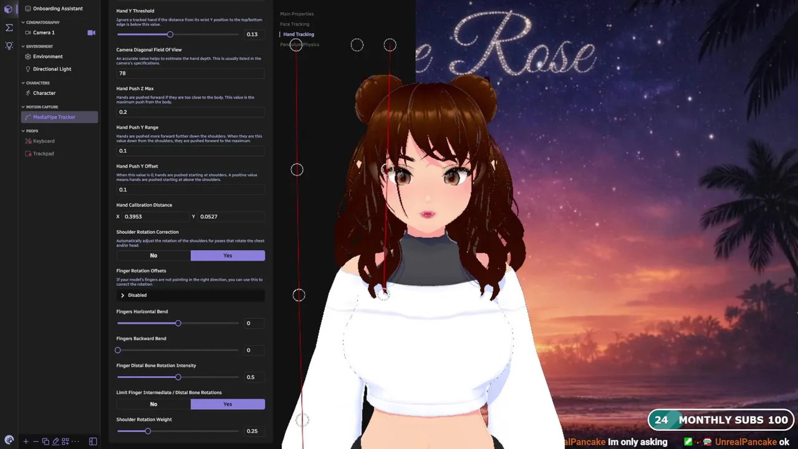Toggle the sidebar panel layout icon
This screenshot has height=449, width=798.
[93, 442]
